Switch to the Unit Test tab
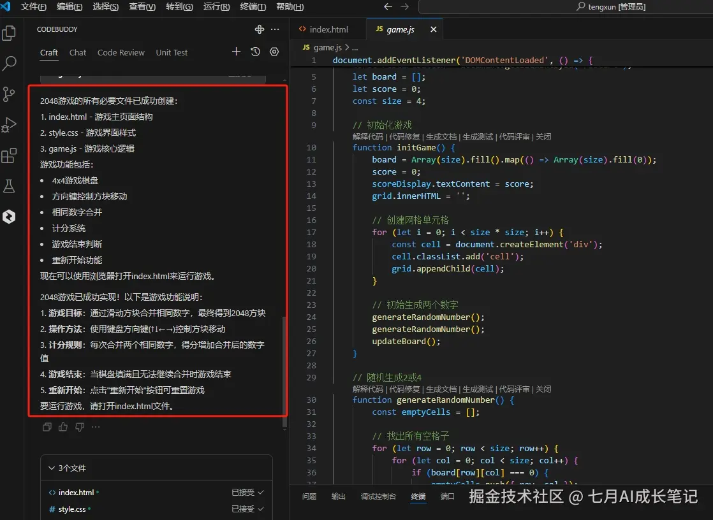The width and height of the screenshot is (713, 520). [x=172, y=52]
